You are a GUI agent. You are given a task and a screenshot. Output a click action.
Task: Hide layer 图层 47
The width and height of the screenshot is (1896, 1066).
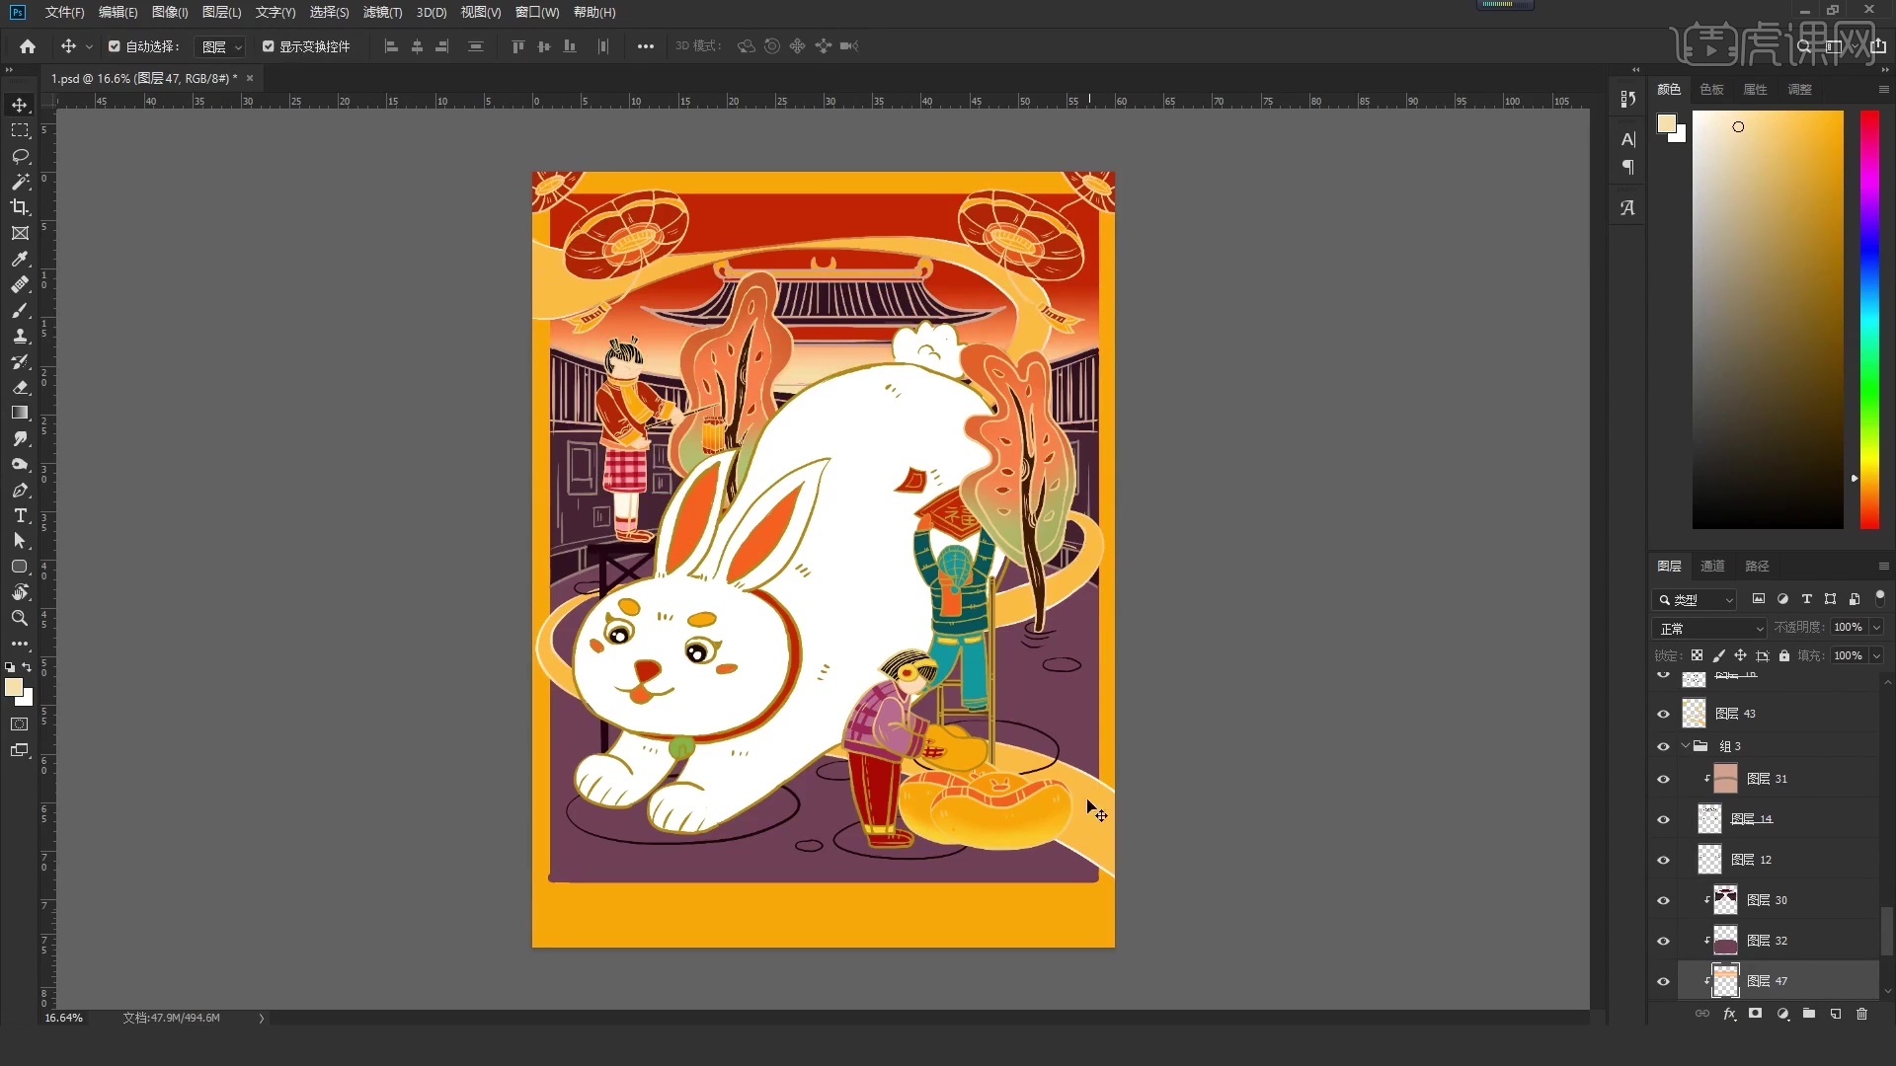[x=1663, y=981]
